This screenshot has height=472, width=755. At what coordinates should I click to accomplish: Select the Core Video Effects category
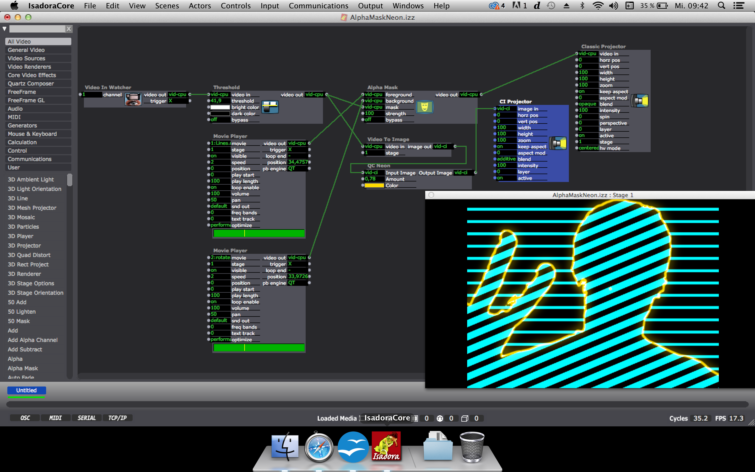click(38, 75)
